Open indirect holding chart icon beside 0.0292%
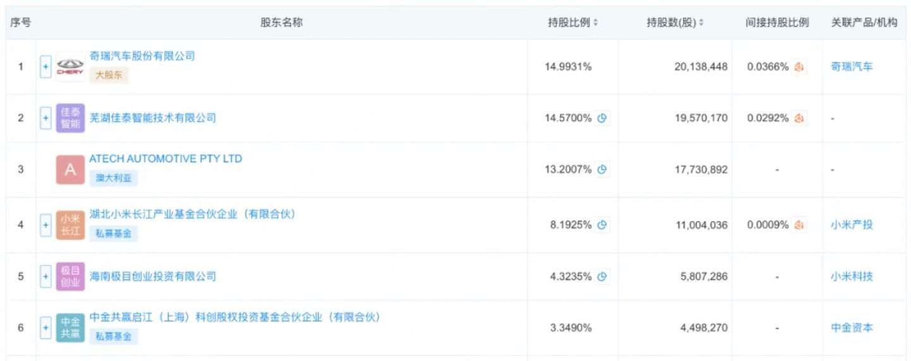Image resolution: width=911 pixels, height=361 pixels. (x=799, y=118)
